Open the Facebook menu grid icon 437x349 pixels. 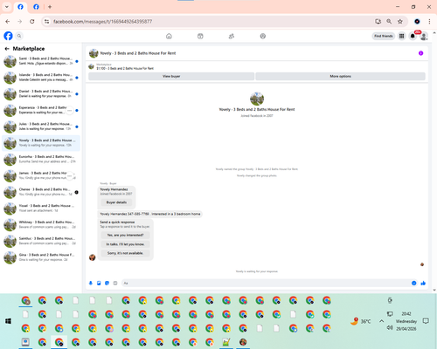pyautogui.click(x=402, y=36)
